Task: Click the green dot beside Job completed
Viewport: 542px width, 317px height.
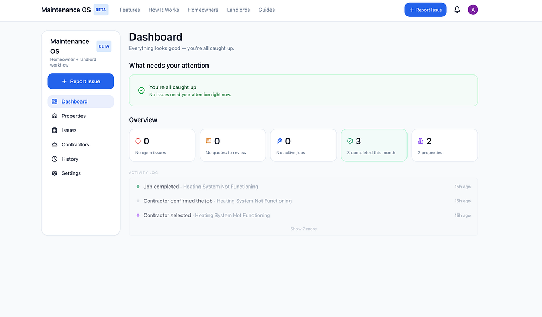Action: pos(138,187)
